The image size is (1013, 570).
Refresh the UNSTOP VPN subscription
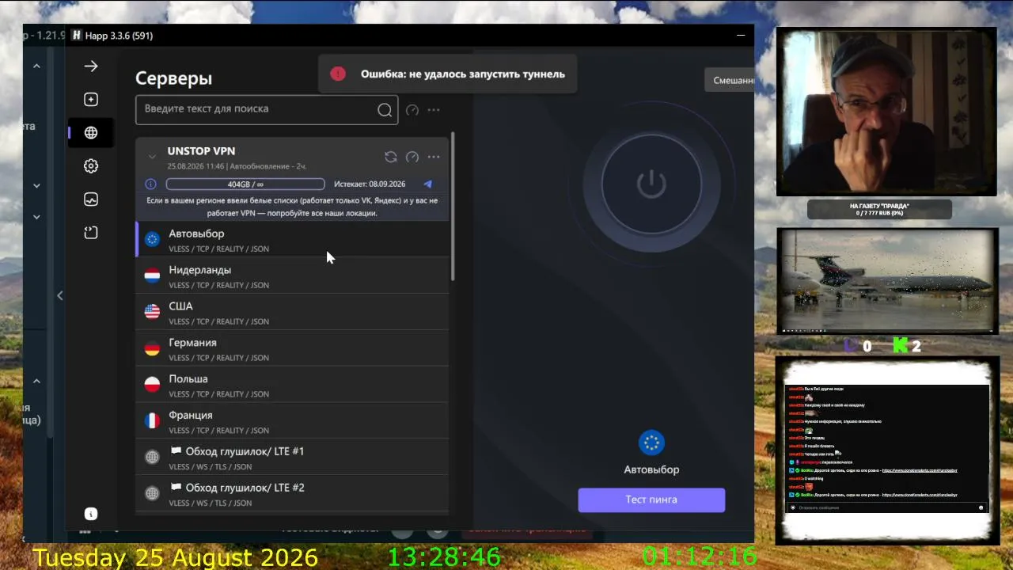391,157
